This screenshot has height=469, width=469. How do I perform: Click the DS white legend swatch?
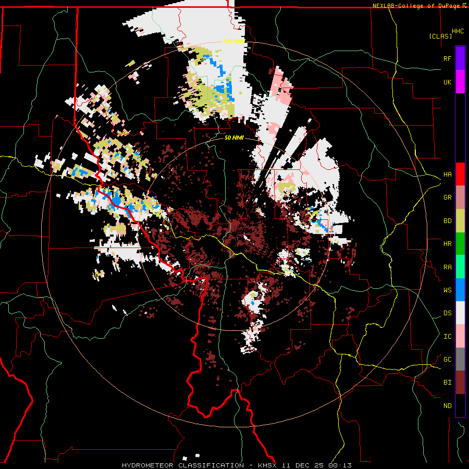click(460, 313)
